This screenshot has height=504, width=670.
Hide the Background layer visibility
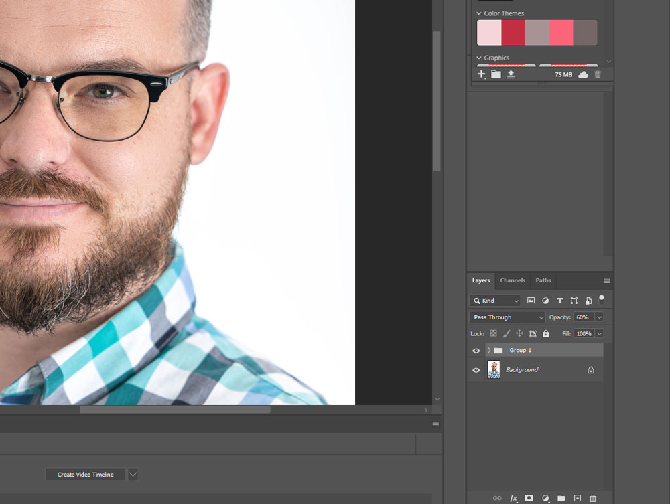(x=476, y=370)
